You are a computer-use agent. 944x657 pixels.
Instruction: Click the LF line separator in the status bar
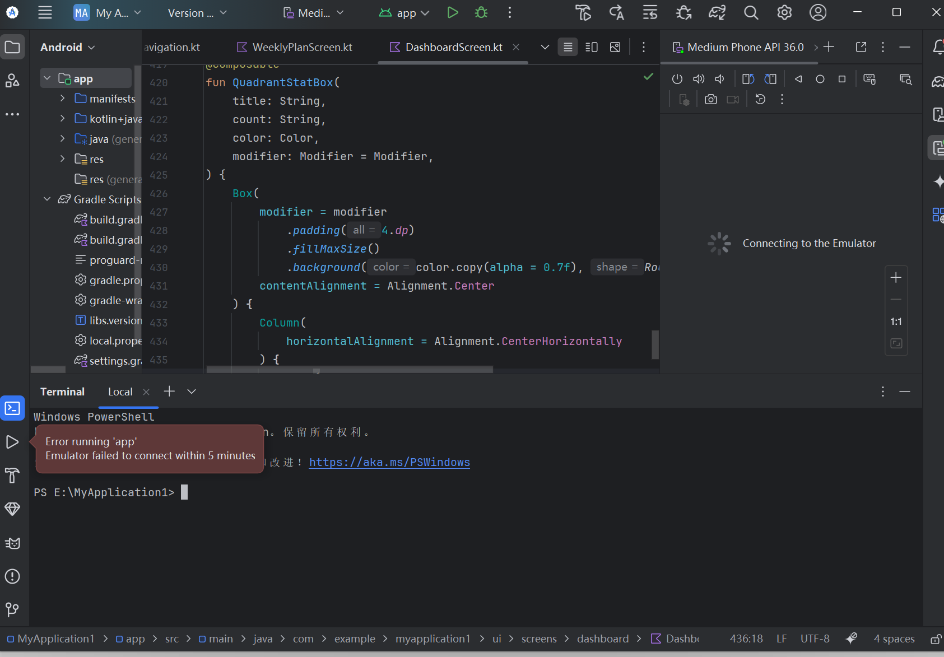[x=782, y=639]
